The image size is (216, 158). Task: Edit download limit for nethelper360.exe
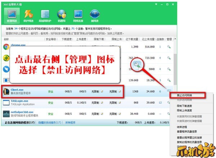(x=102, y=114)
